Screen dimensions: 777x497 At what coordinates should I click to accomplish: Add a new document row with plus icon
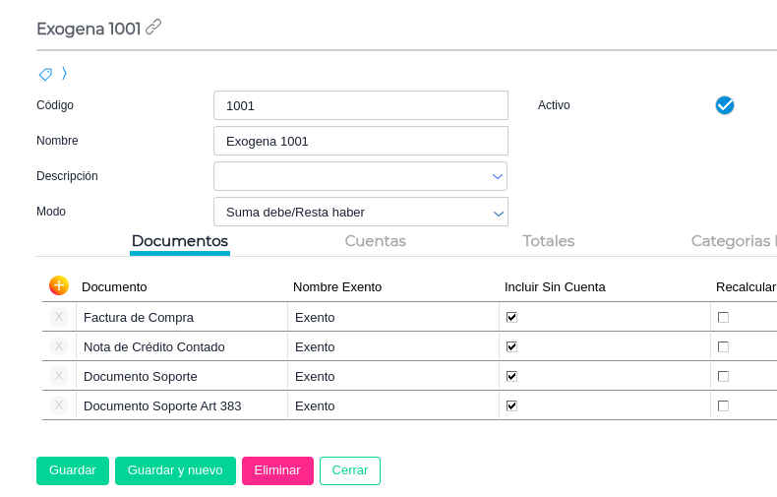tap(59, 285)
